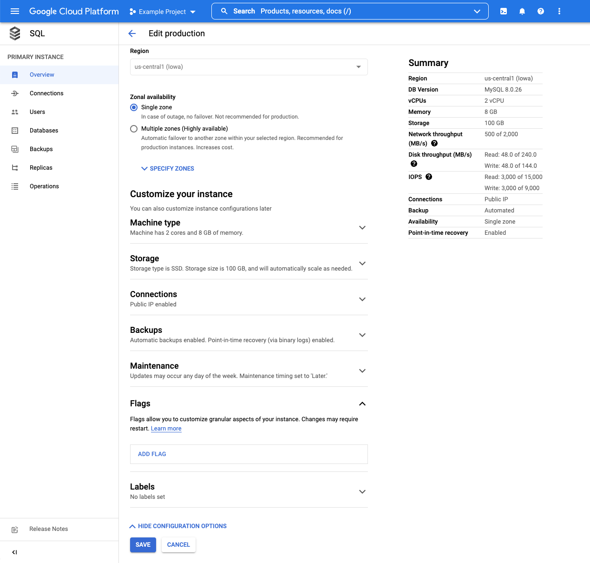Click the search magnifier icon
The width and height of the screenshot is (590, 563).
tap(224, 11)
